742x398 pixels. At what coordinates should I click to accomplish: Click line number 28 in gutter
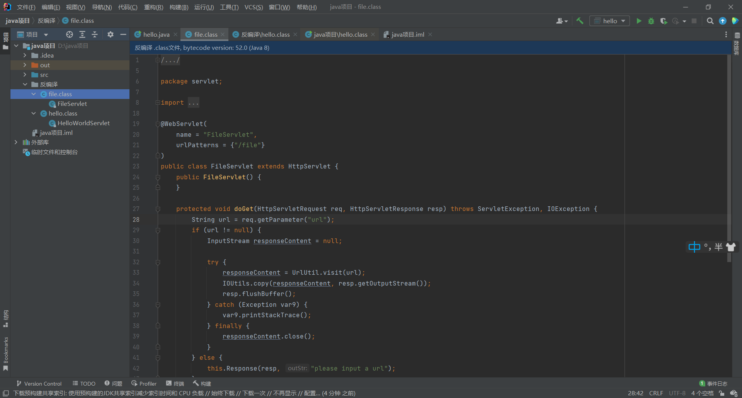(x=136, y=219)
